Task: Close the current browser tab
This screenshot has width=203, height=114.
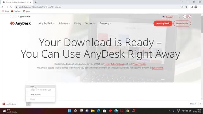Action: [31, 2]
